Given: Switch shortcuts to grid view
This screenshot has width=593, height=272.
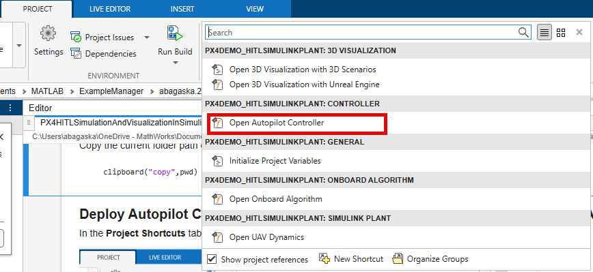Looking at the screenshot, I should (x=561, y=33).
